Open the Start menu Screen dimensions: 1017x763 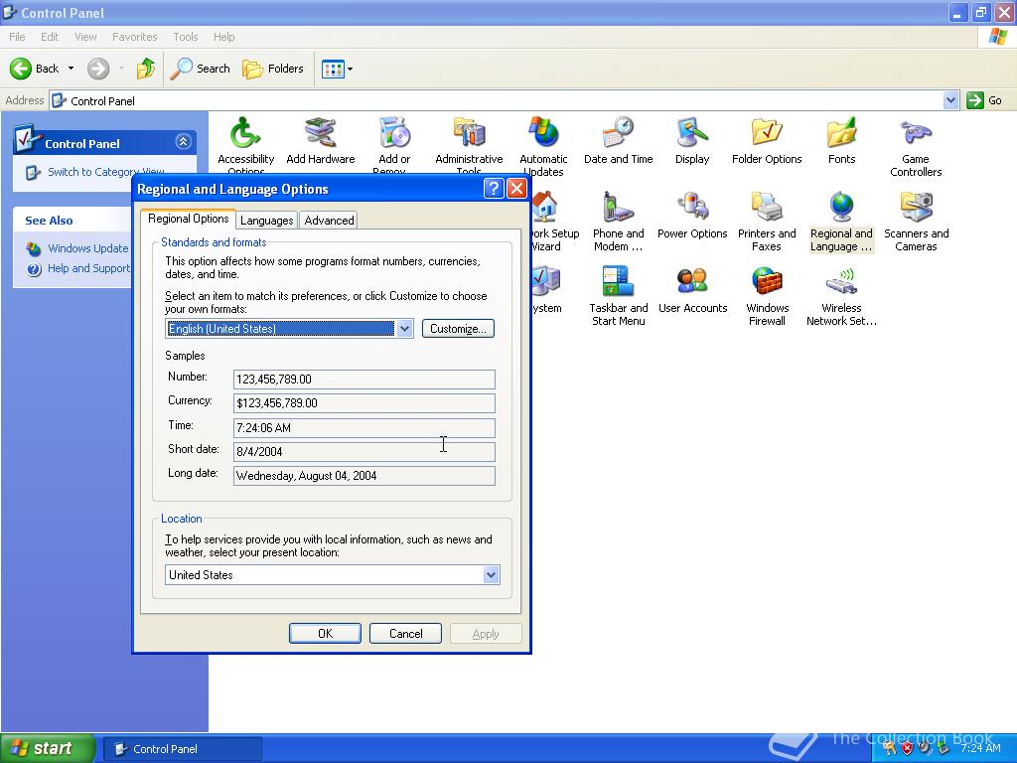48,748
